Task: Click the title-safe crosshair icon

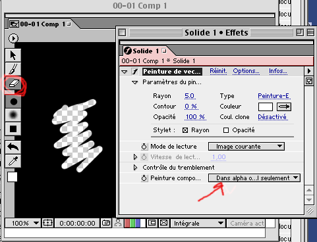Action: (x=47, y=223)
